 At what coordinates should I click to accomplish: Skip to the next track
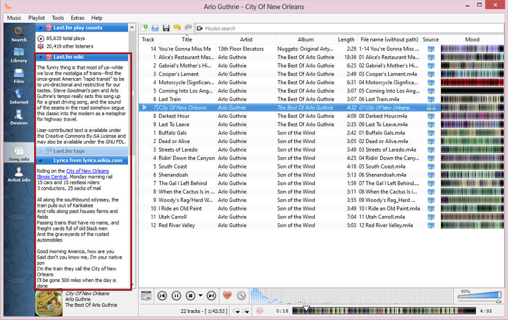click(211, 296)
